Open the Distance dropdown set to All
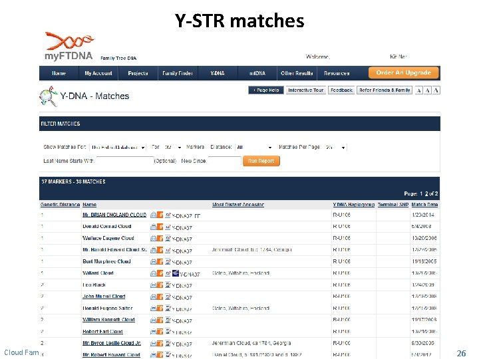The image size is (479, 359). pyautogui.click(x=254, y=148)
